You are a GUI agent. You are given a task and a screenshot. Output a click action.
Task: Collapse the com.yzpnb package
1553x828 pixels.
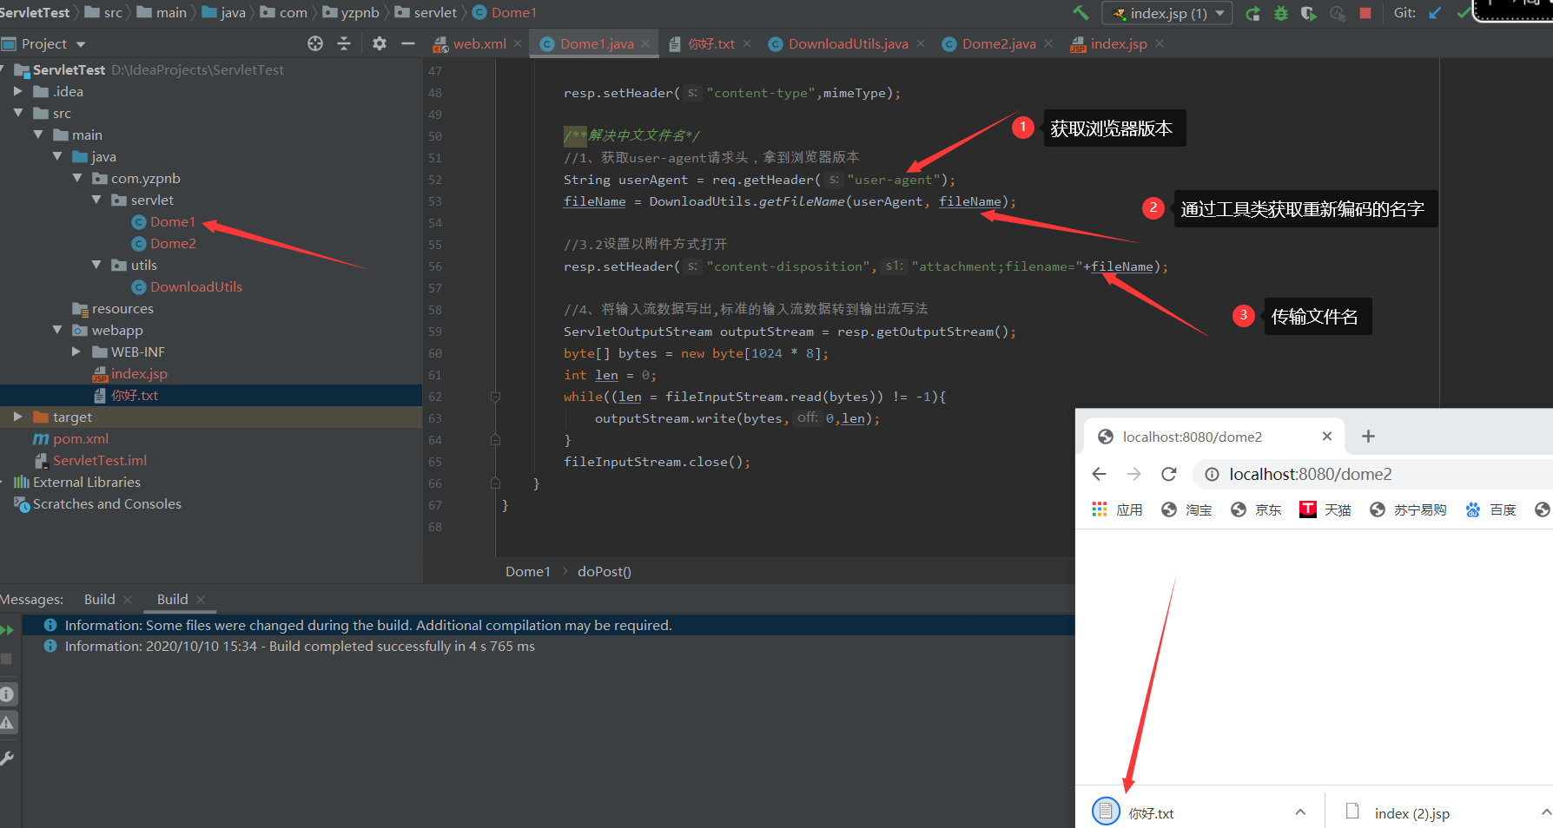(76, 178)
